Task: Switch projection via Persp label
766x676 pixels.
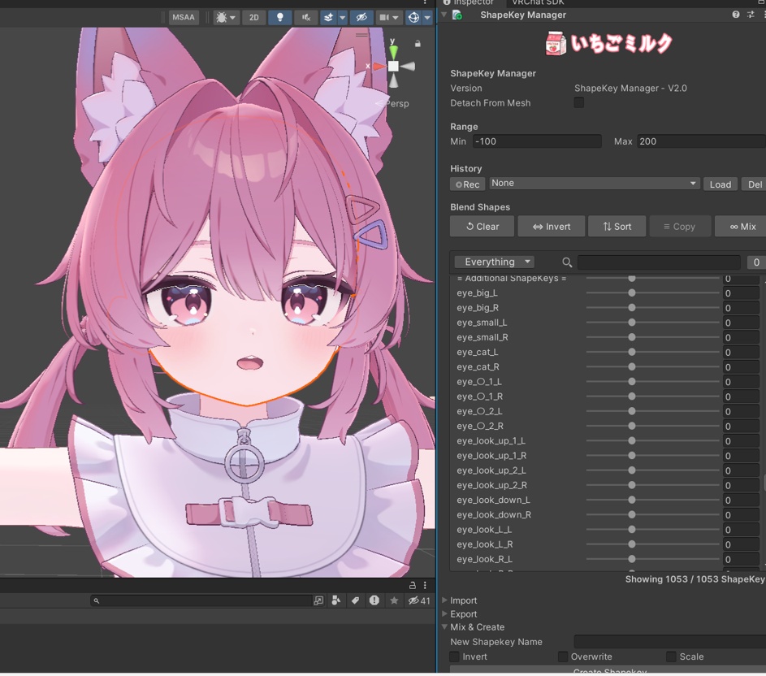Action: pyautogui.click(x=397, y=104)
